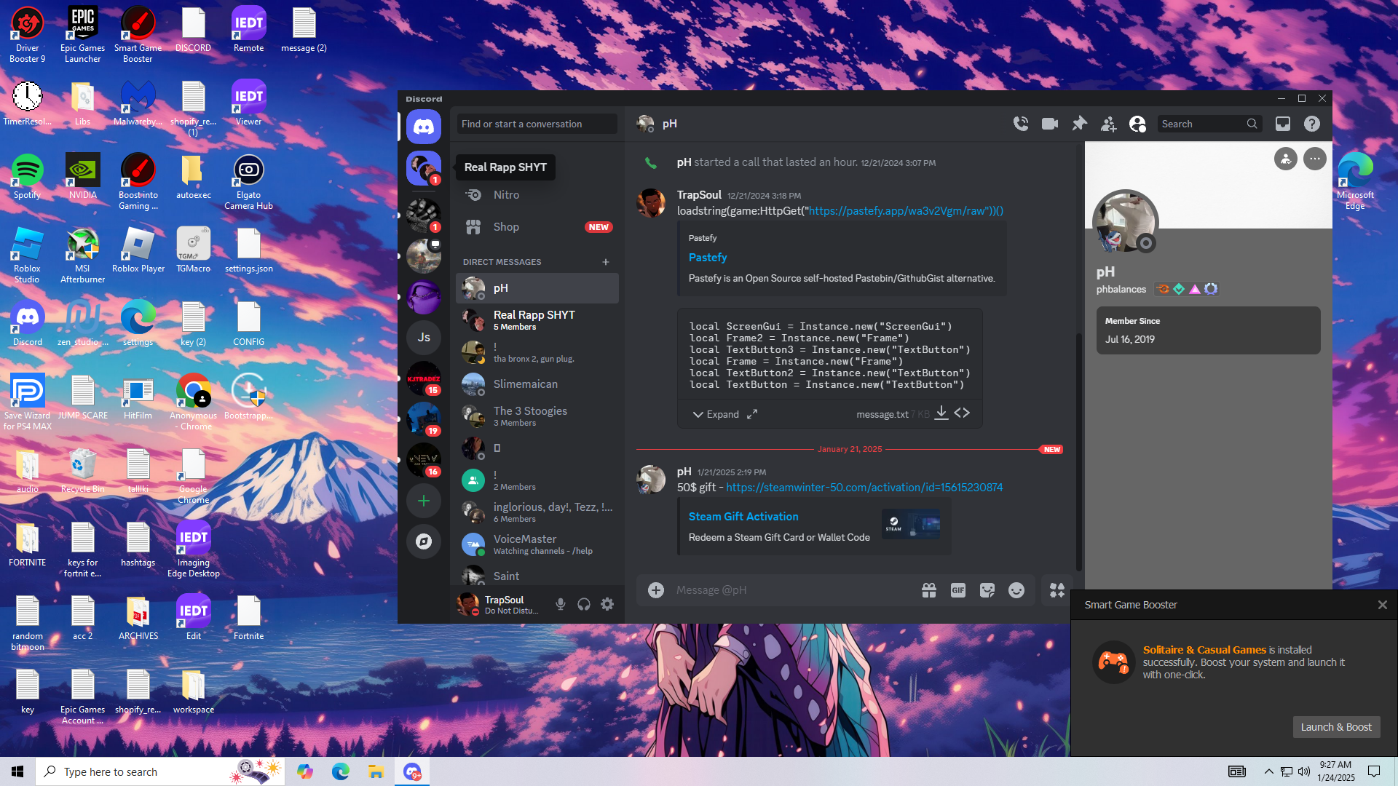Toggle microphone mute

click(561, 604)
